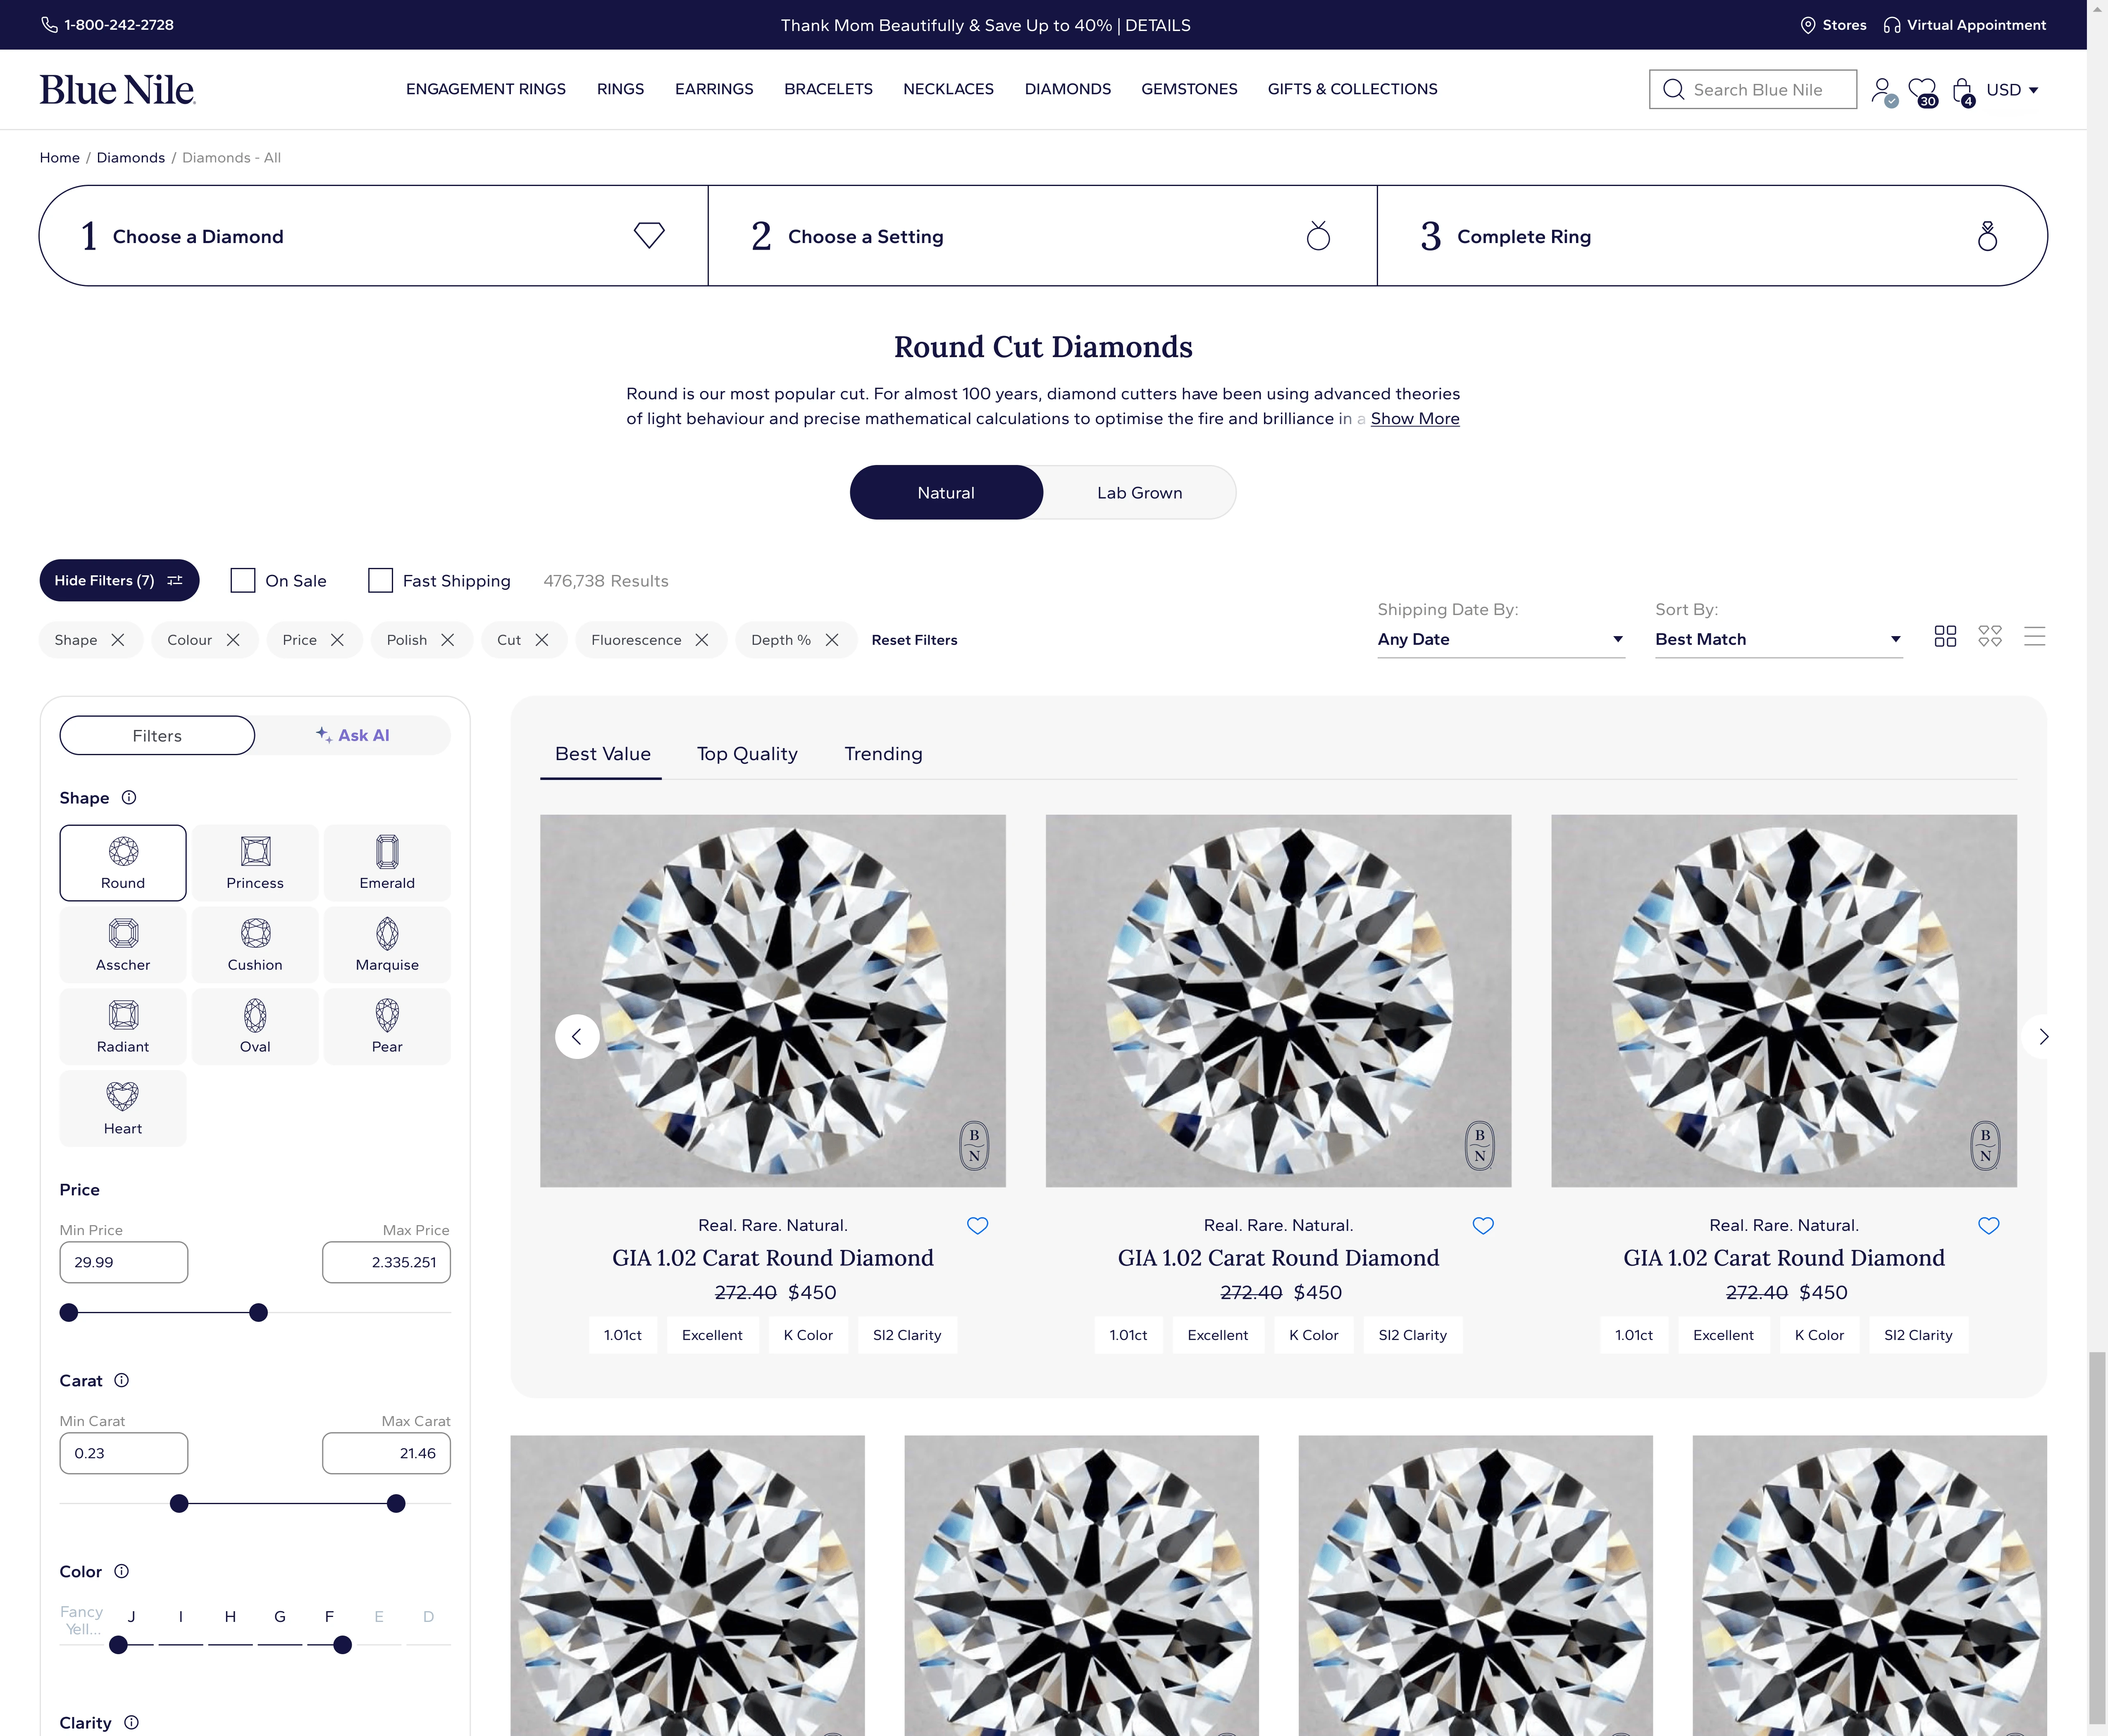This screenshot has height=1736, width=2108.
Task: Click the search magnifier icon
Action: pyautogui.click(x=1673, y=90)
